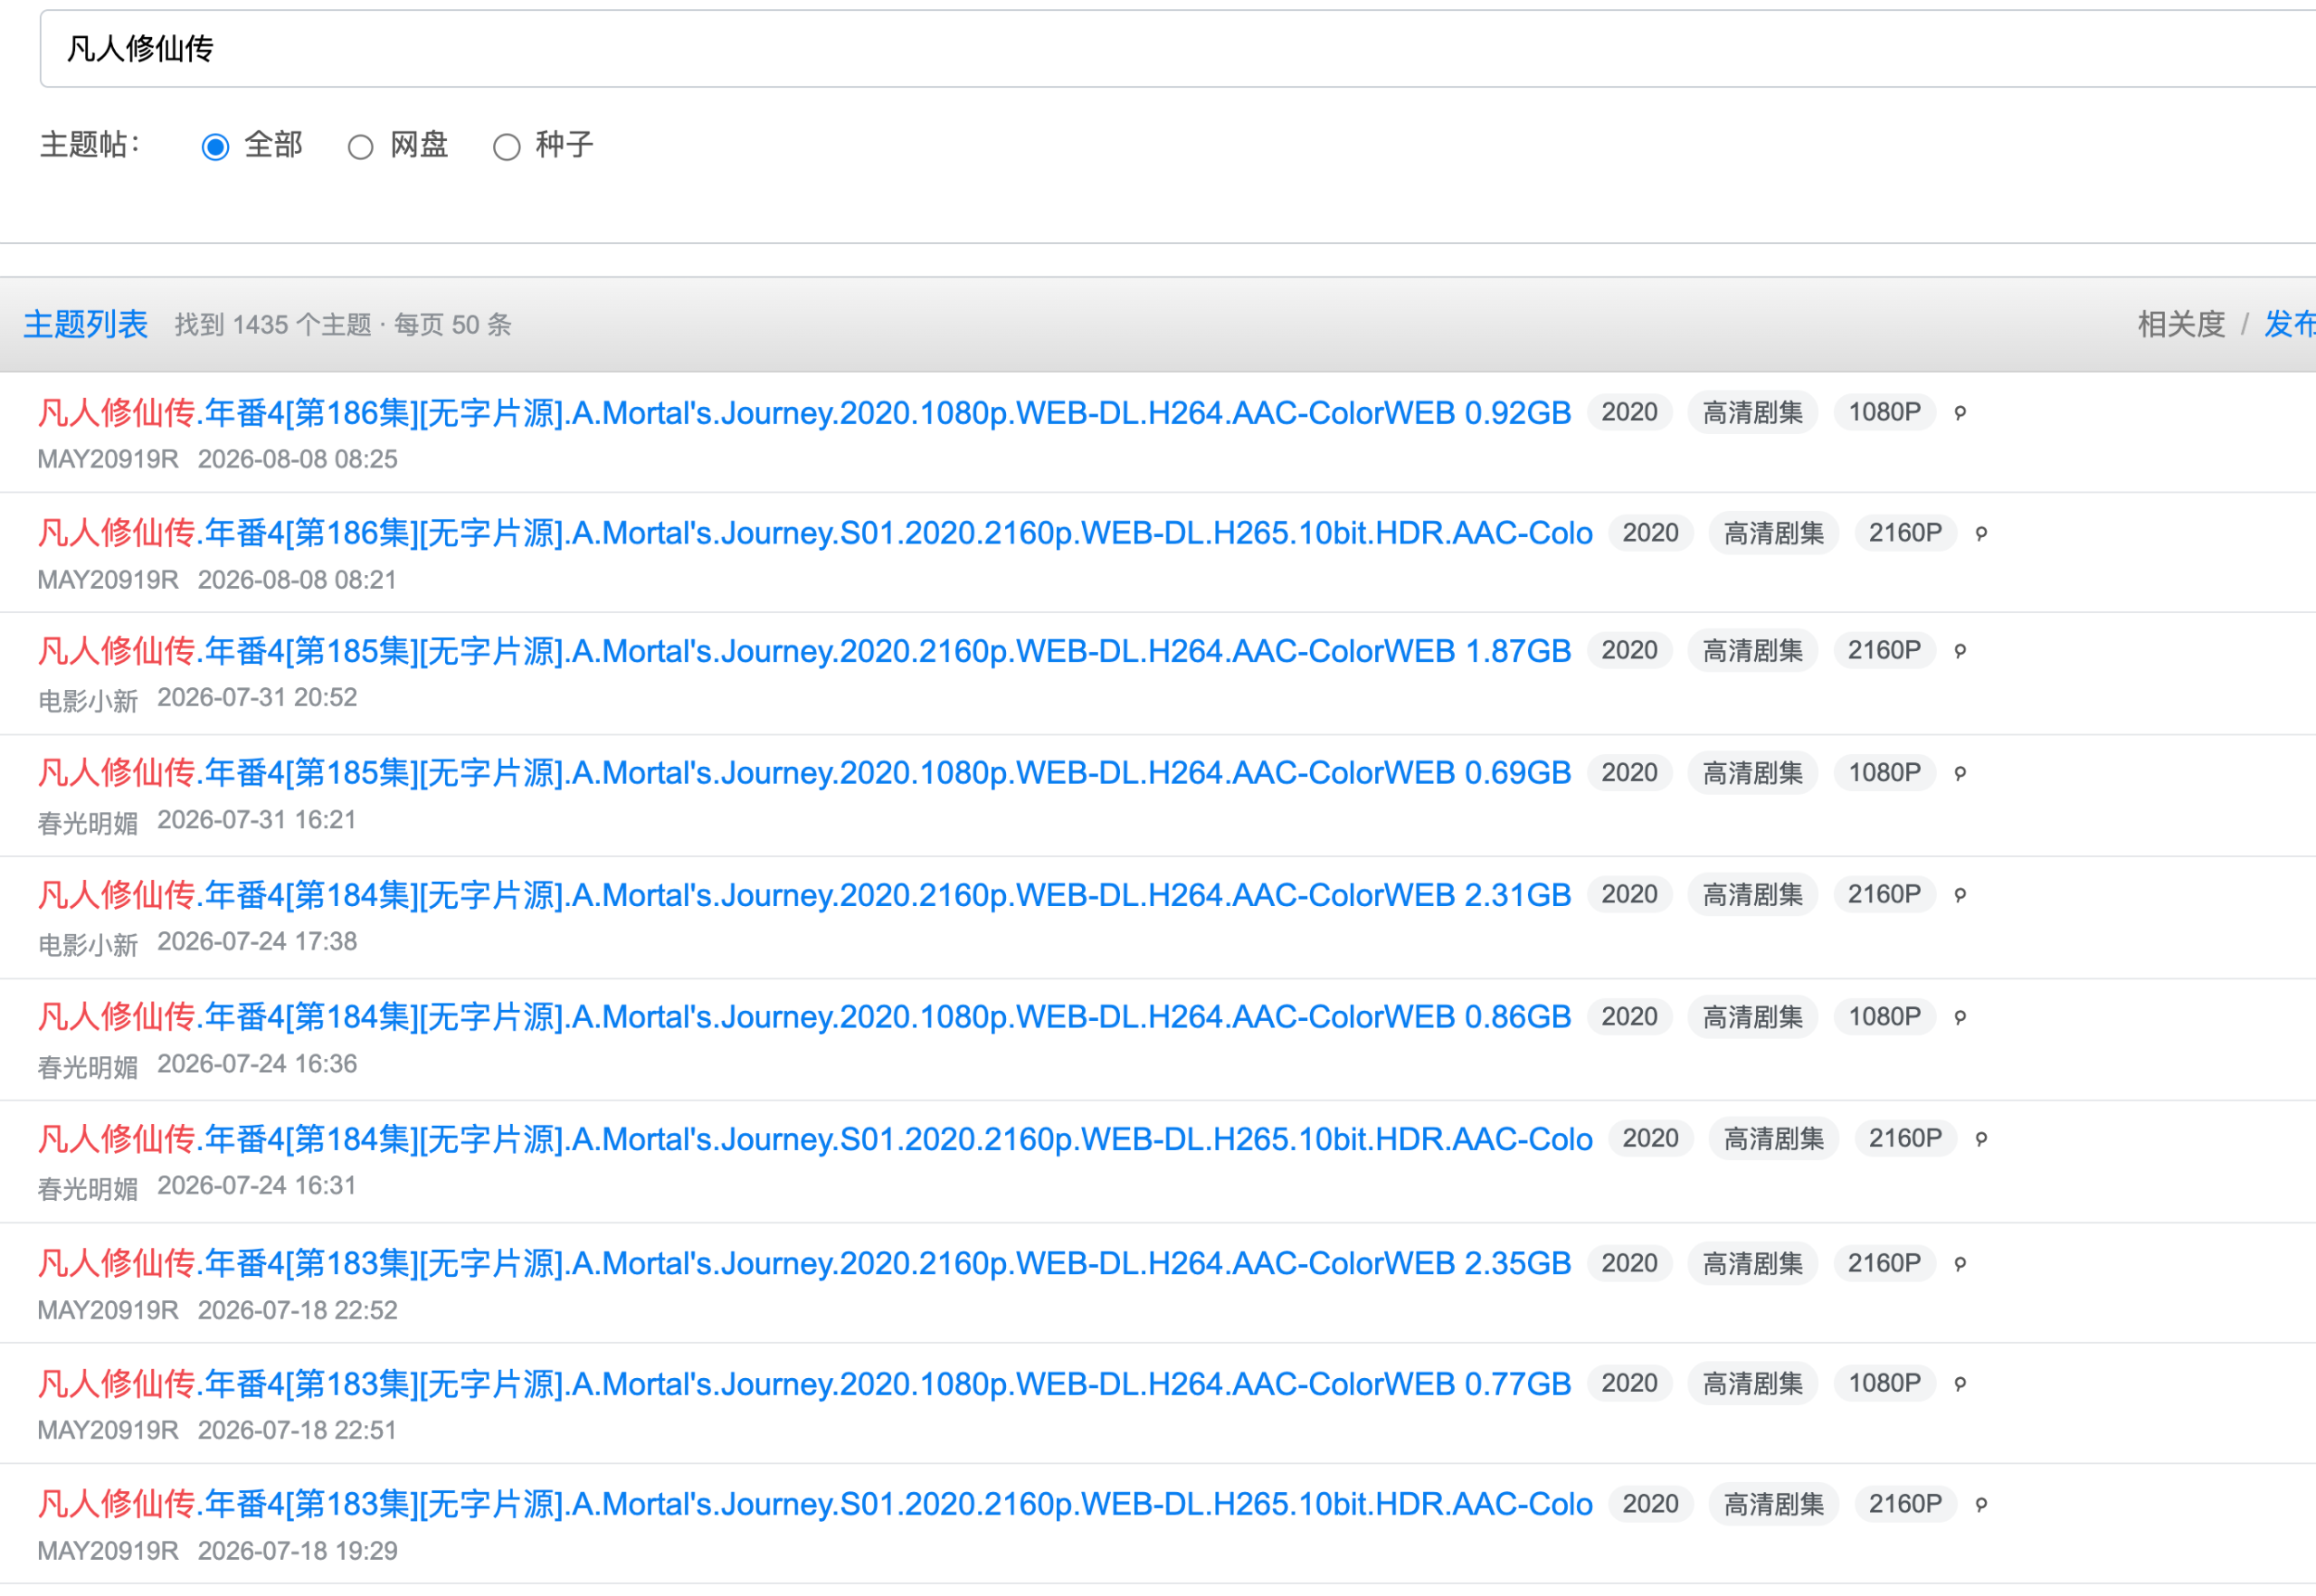Click the 2020 tag on the 0.92GB row

(1628, 412)
